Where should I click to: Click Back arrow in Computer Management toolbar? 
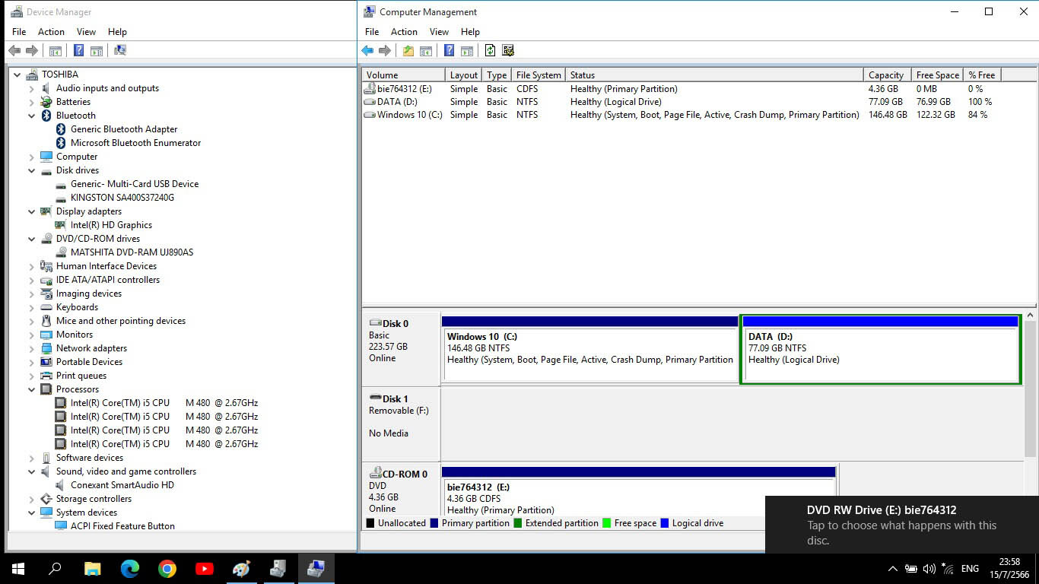click(367, 51)
